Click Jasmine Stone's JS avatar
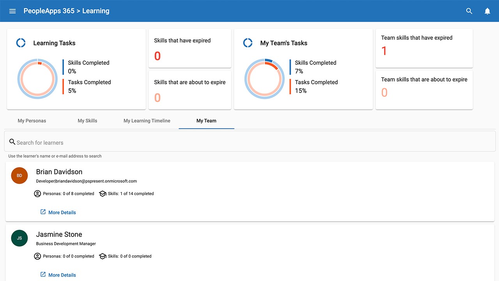This screenshot has width=499, height=281. click(19, 238)
